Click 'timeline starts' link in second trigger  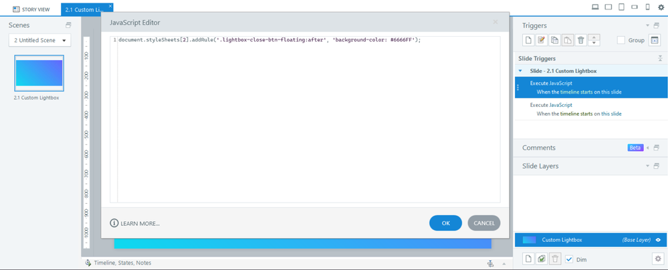tap(576, 114)
